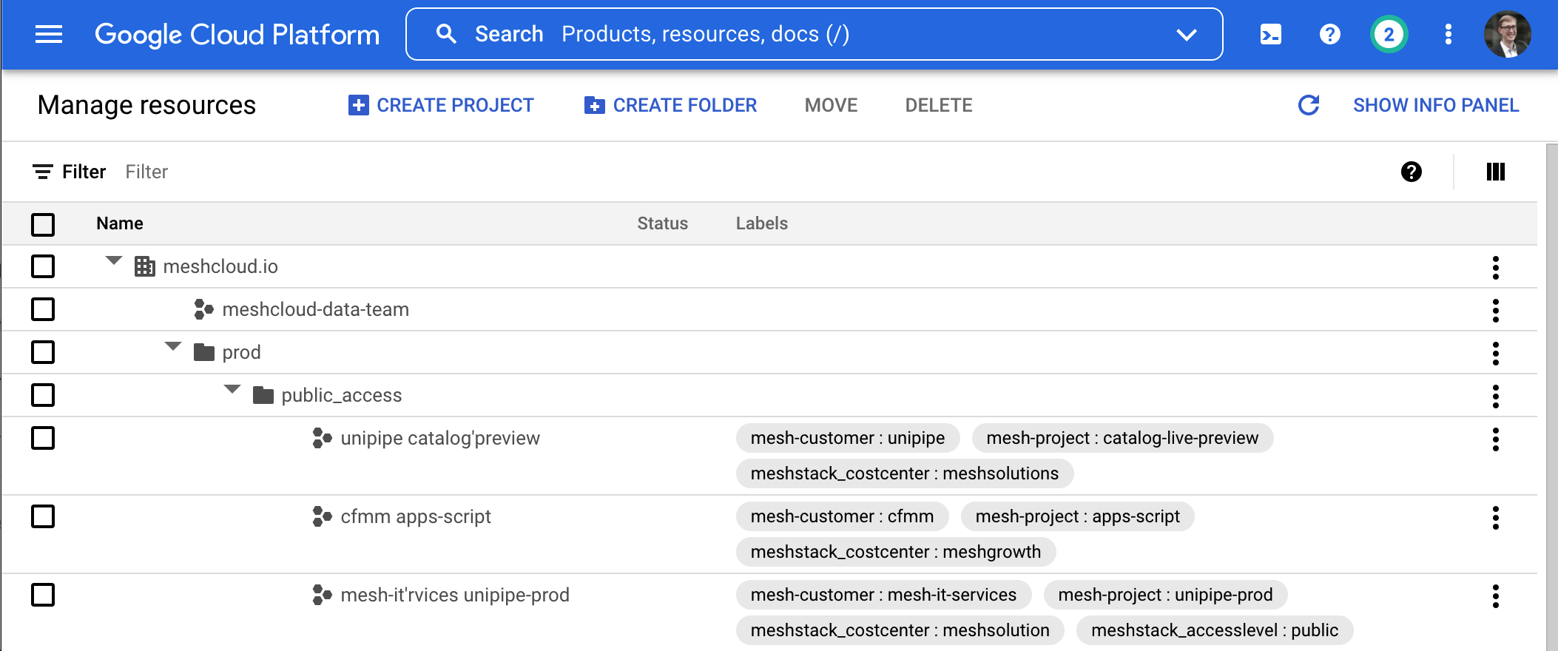
Task: Open the hamburger navigation menu
Action: point(49,34)
